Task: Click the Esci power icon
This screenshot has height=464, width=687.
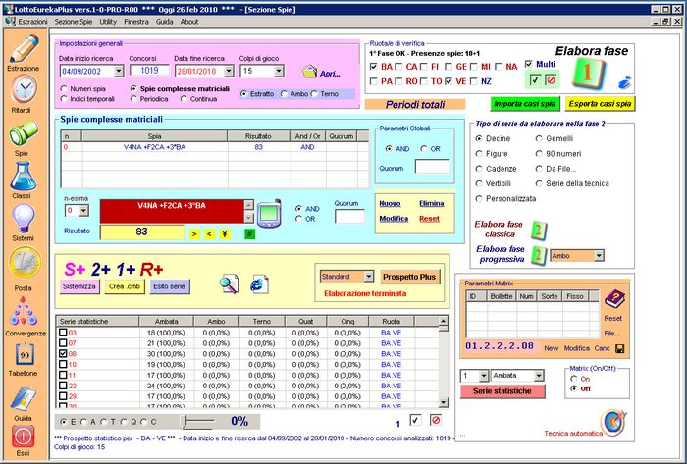Action: point(23,436)
